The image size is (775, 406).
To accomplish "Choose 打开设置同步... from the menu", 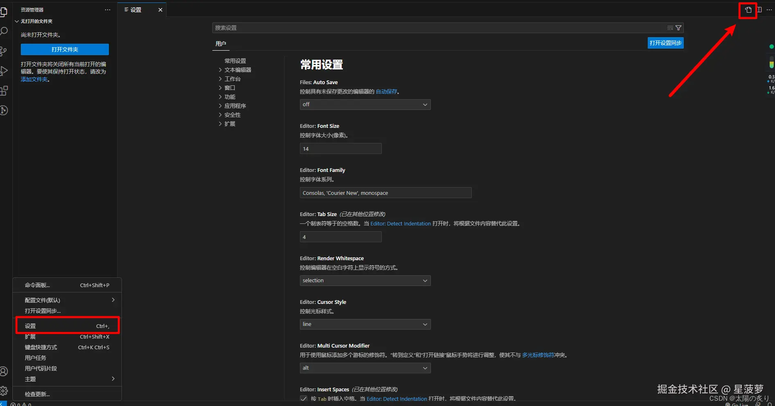I will pos(67,311).
